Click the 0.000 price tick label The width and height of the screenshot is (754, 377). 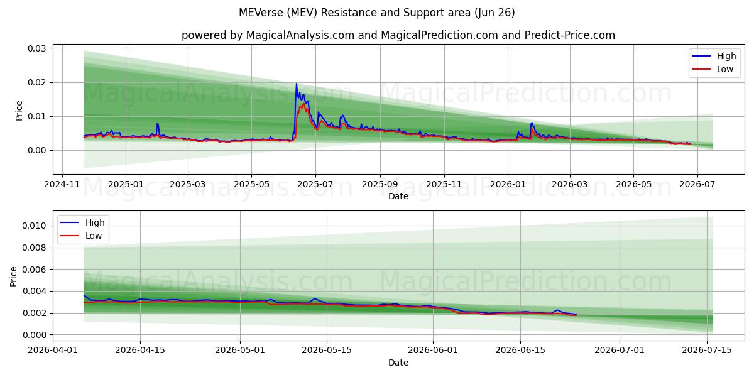click(34, 335)
